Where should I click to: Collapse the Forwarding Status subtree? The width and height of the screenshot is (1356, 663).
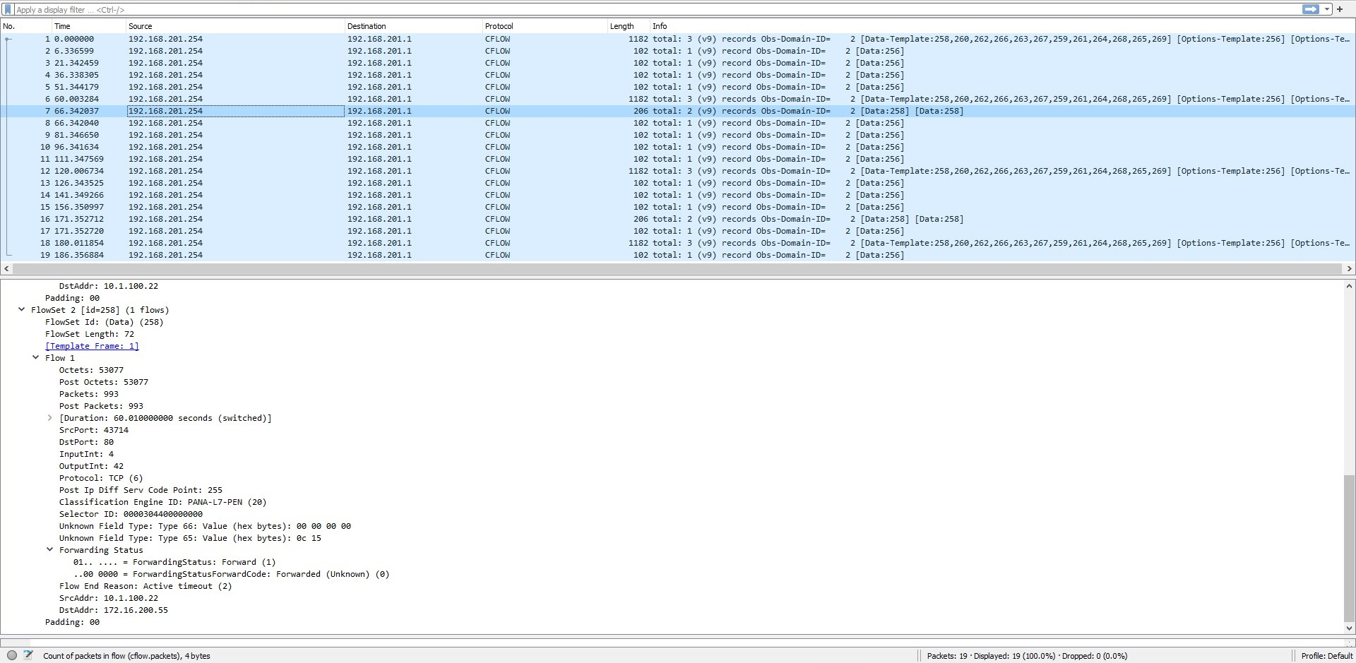click(x=49, y=550)
